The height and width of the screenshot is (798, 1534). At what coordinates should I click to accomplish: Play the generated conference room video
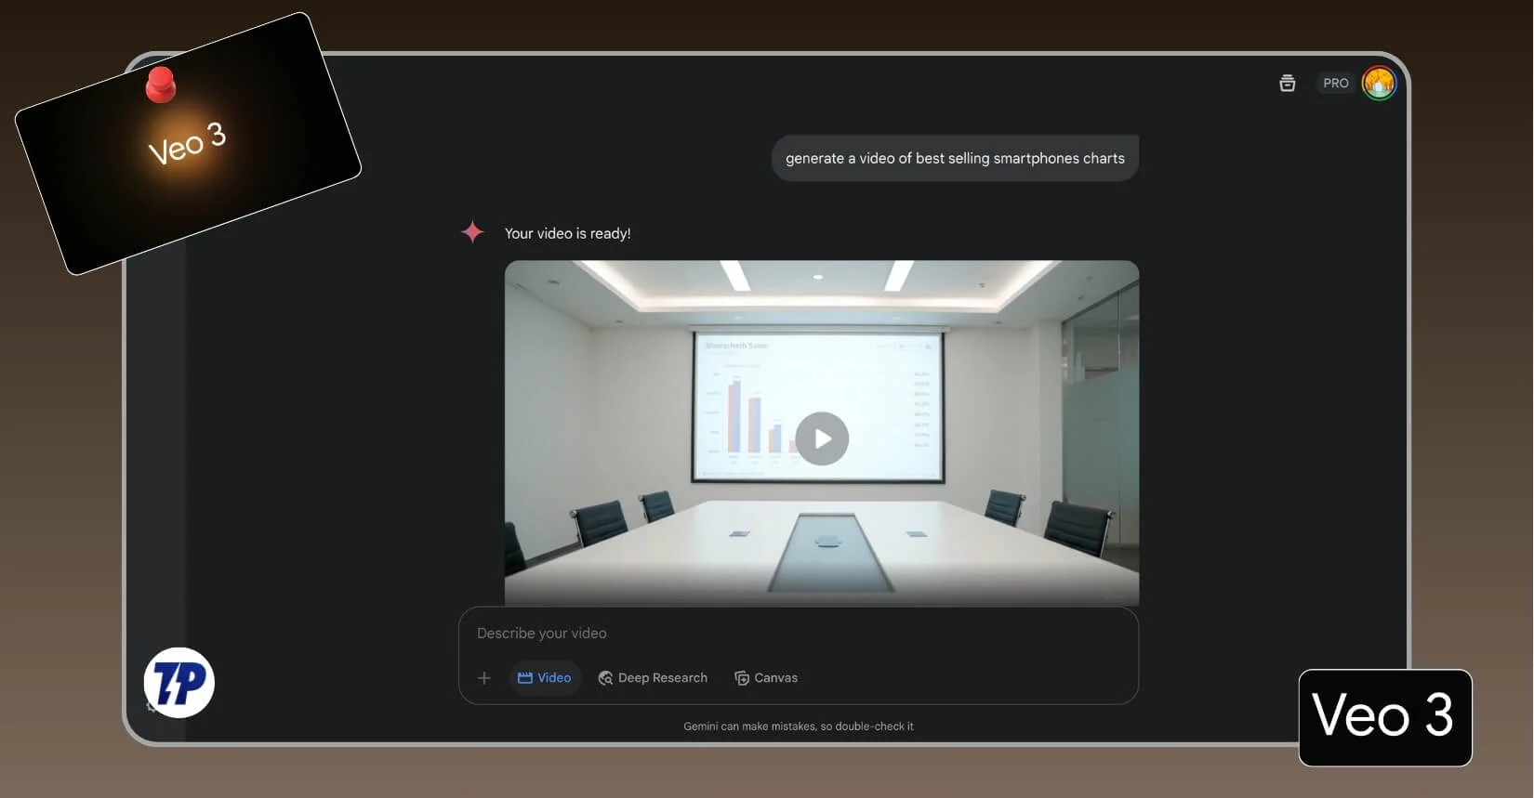[x=822, y=438]
